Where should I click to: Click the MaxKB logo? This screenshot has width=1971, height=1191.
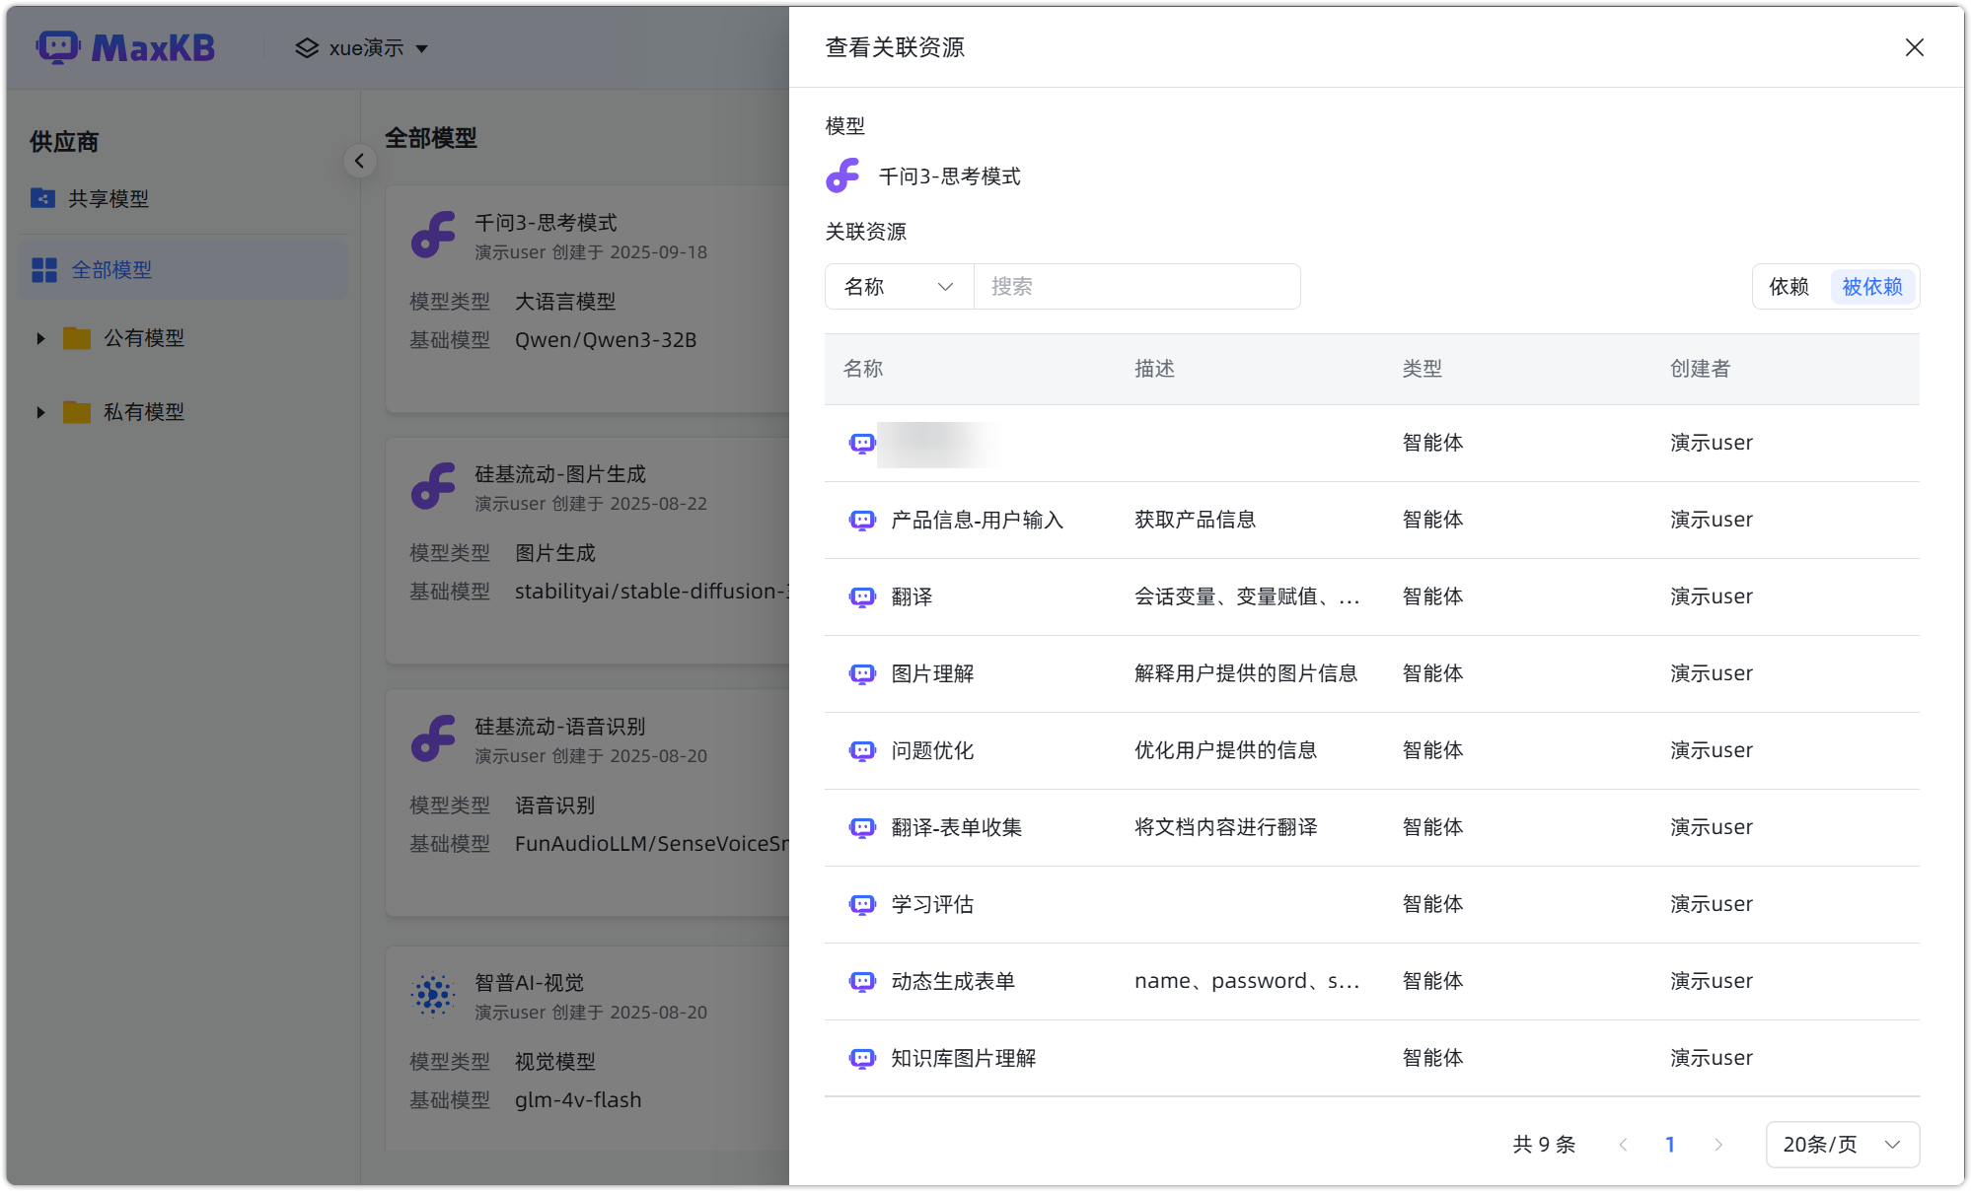(x=125, y=47)
